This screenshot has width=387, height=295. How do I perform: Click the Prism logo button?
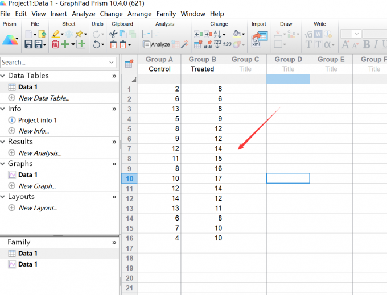pyautogui.click(x=9, y=39)
